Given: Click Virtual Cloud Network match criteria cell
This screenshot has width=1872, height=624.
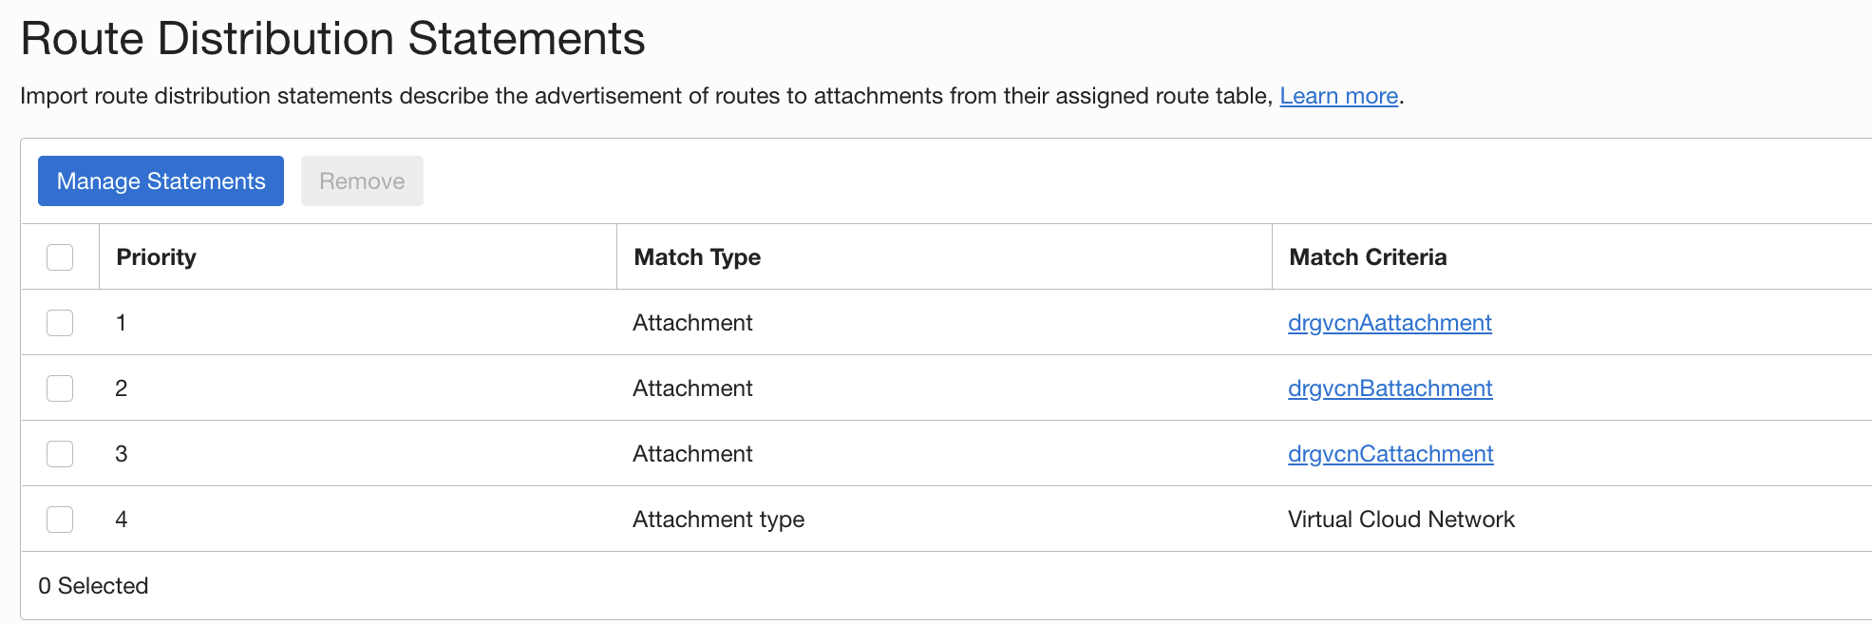Looking at the screenshot, I should point(1401,520).
